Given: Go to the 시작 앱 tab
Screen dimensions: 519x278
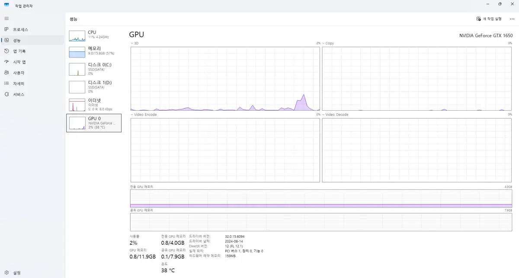Looking at the screenshot, I should tap(32, 62).
